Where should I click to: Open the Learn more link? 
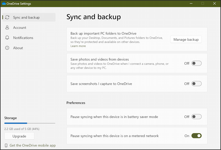click(x=78, y=46)
